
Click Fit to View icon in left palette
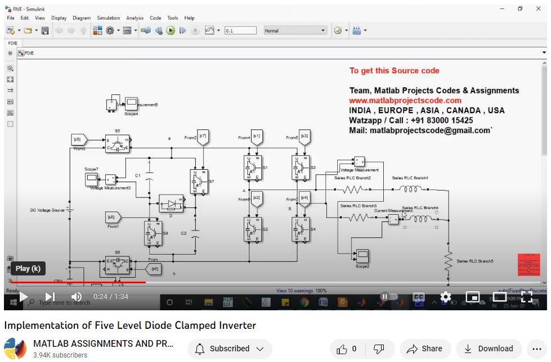10,79
